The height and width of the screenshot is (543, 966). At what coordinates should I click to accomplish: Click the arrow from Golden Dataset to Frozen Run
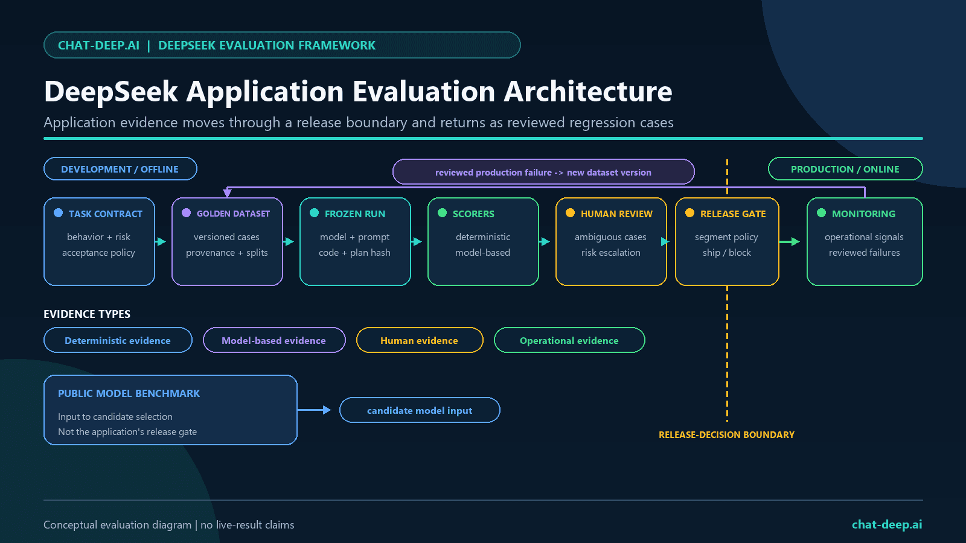pos(289,241)
